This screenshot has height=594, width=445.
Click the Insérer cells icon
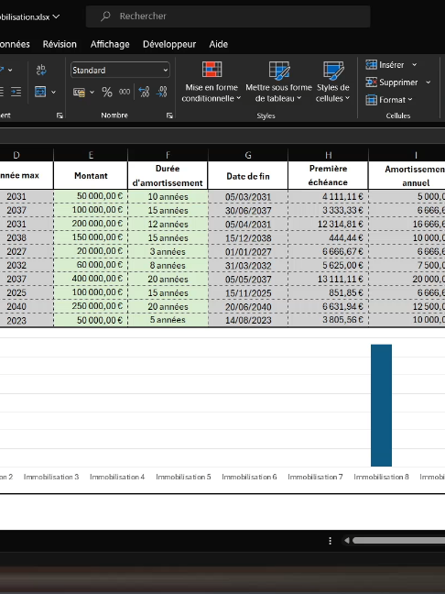pyautogui.click(x=371, y=65)
